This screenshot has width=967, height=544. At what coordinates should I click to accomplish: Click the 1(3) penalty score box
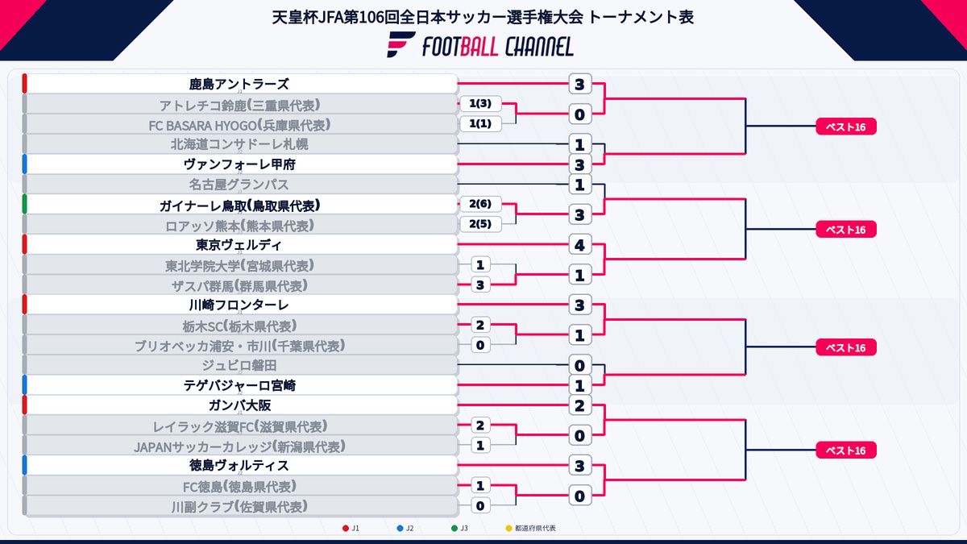pyautogui.click(x=480, y=104)
